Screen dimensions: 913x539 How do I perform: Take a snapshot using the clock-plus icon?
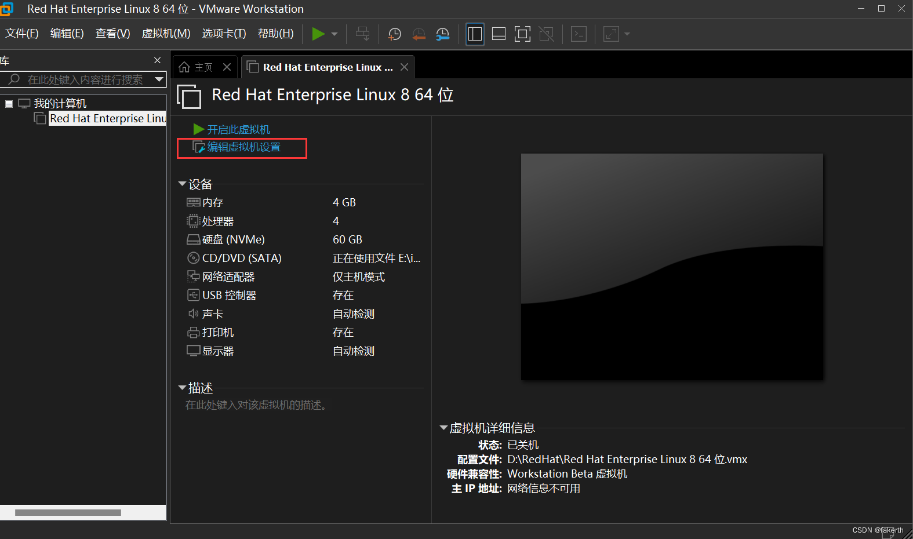(x=395, y=34)
